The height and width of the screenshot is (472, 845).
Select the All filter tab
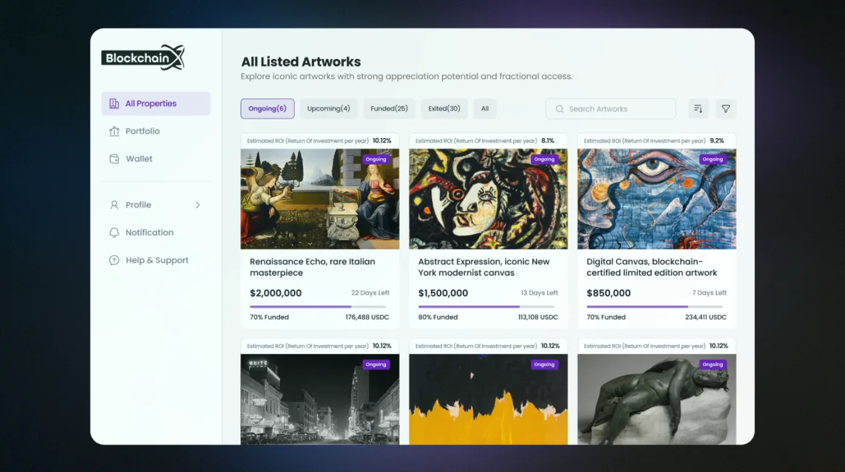(485, 109)
